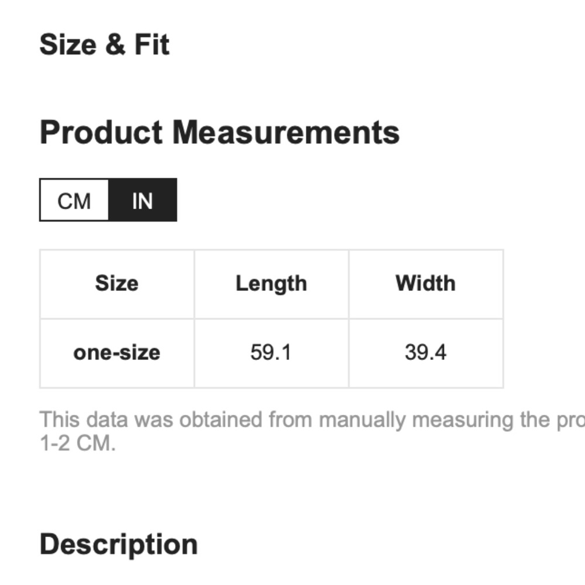
Task: Click the word 'Product' in the heading
Action: [101, 132]
